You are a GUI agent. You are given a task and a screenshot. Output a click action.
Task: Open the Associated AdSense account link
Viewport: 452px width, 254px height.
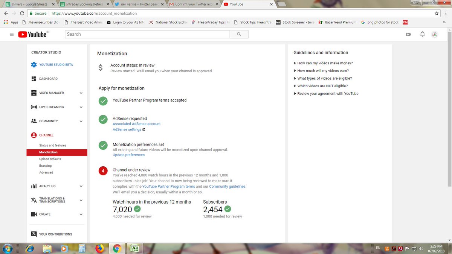137,124
